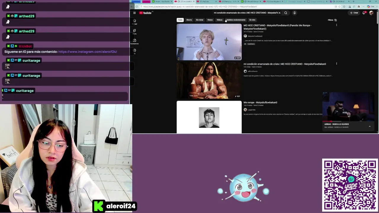Select the Videos filter chip
Viewport: 379px width, 213px height.
click(219, 20)
